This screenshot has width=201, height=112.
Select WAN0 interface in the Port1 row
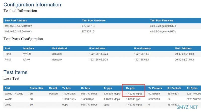(27, 54)
